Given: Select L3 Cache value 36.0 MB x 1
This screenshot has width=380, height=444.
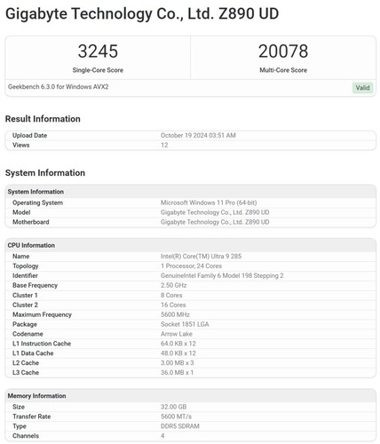Looking at the screenshot, I should 177,372.
